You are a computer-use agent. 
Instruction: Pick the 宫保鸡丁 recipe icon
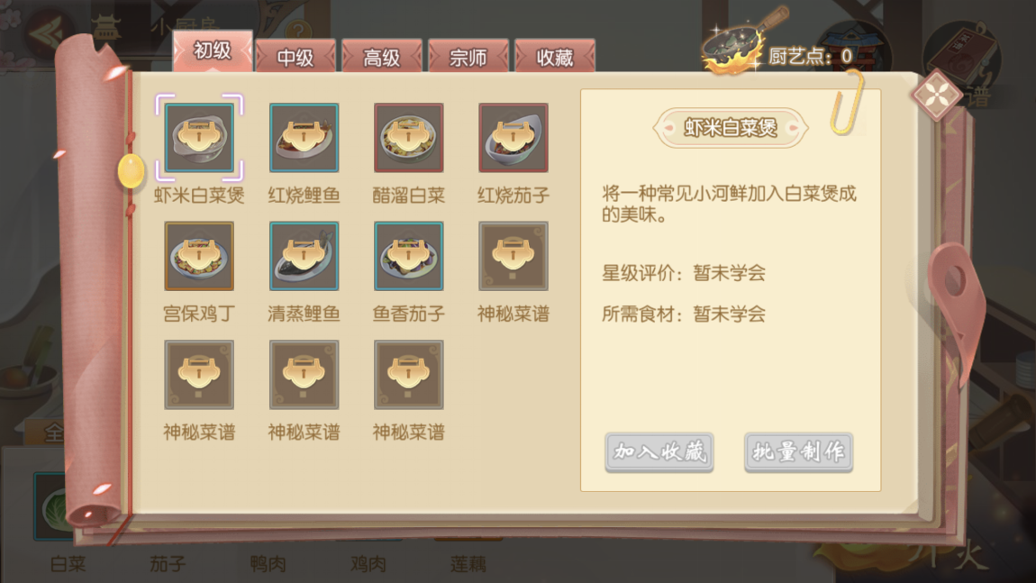pos(199,256)
